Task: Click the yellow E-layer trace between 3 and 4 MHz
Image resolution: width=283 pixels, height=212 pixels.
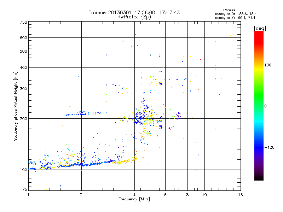Action: 125,161
